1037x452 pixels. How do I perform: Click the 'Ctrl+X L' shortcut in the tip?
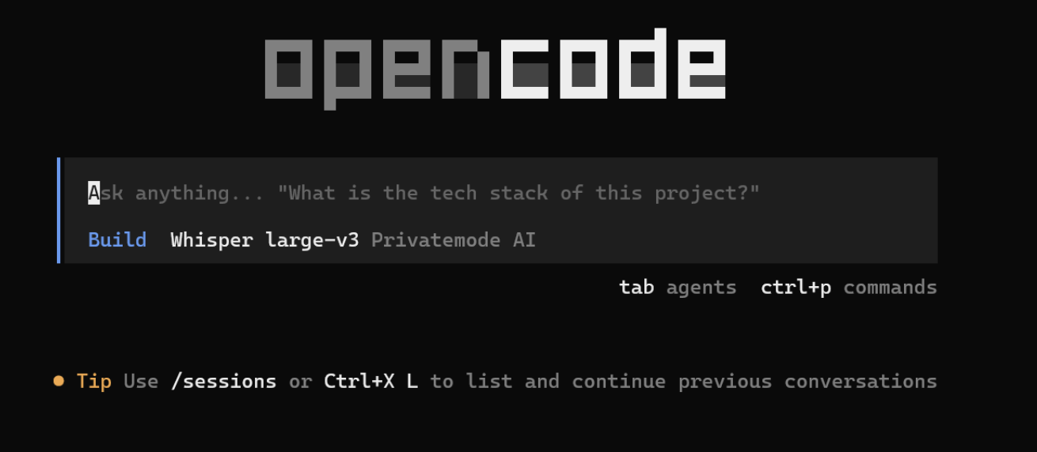coord(370,382)
